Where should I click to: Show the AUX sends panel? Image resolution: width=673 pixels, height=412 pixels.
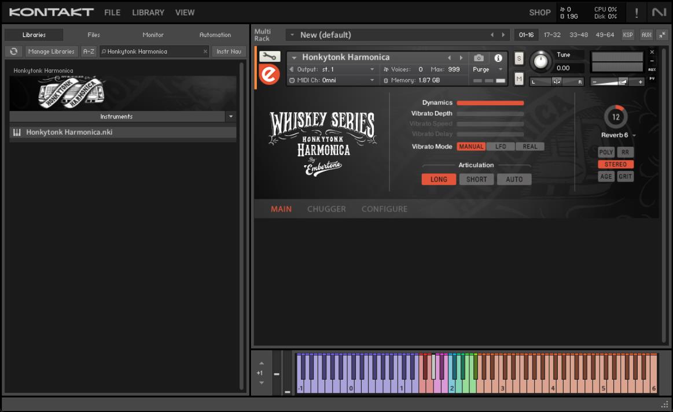coord(646,35)
